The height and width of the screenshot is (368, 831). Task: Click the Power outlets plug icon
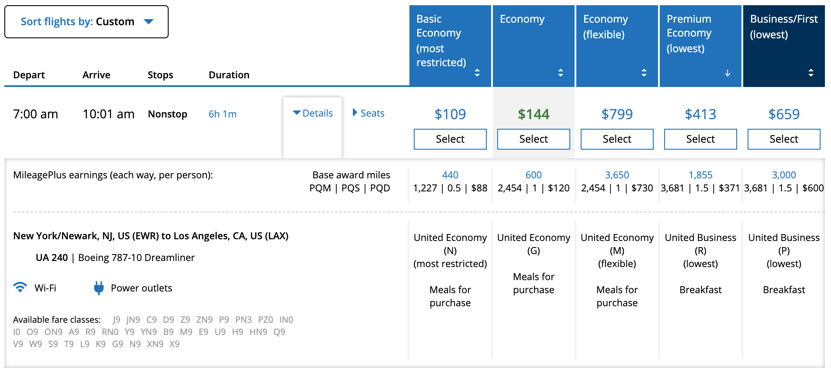point(99,288)
